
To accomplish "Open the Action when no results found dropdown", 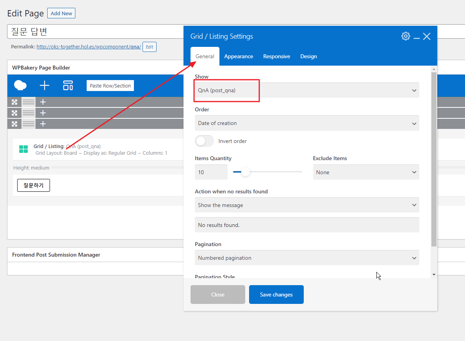I will pyautogui.click(x=307, y=205).
